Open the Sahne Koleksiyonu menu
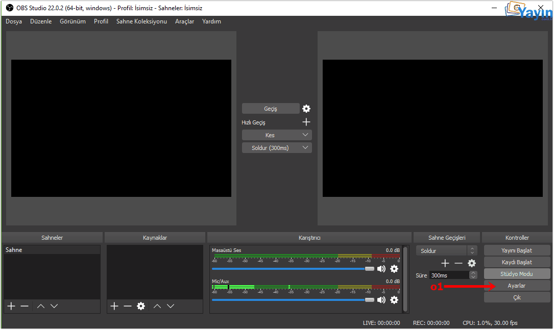554x330 pixels. [x=141, y=21]
